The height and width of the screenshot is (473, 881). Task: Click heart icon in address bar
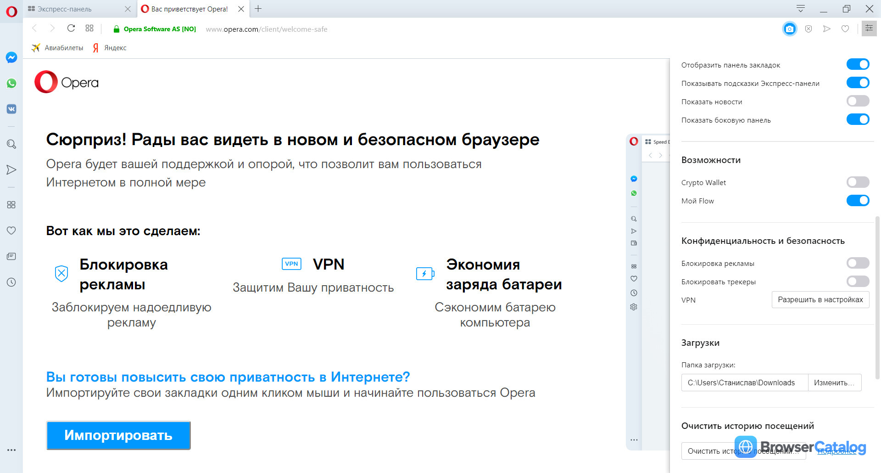coord(845,29)
